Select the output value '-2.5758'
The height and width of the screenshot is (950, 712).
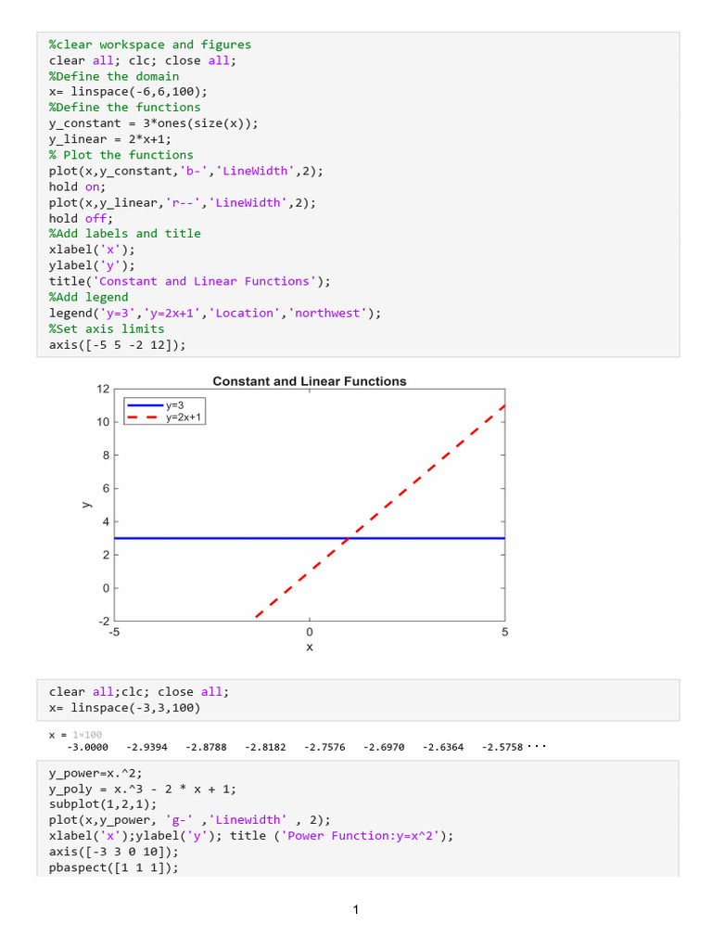coord(502,747)
